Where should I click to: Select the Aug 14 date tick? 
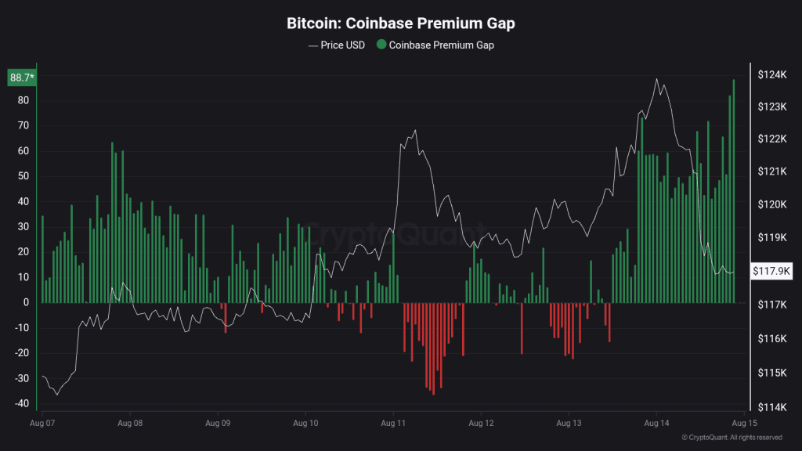656,423
